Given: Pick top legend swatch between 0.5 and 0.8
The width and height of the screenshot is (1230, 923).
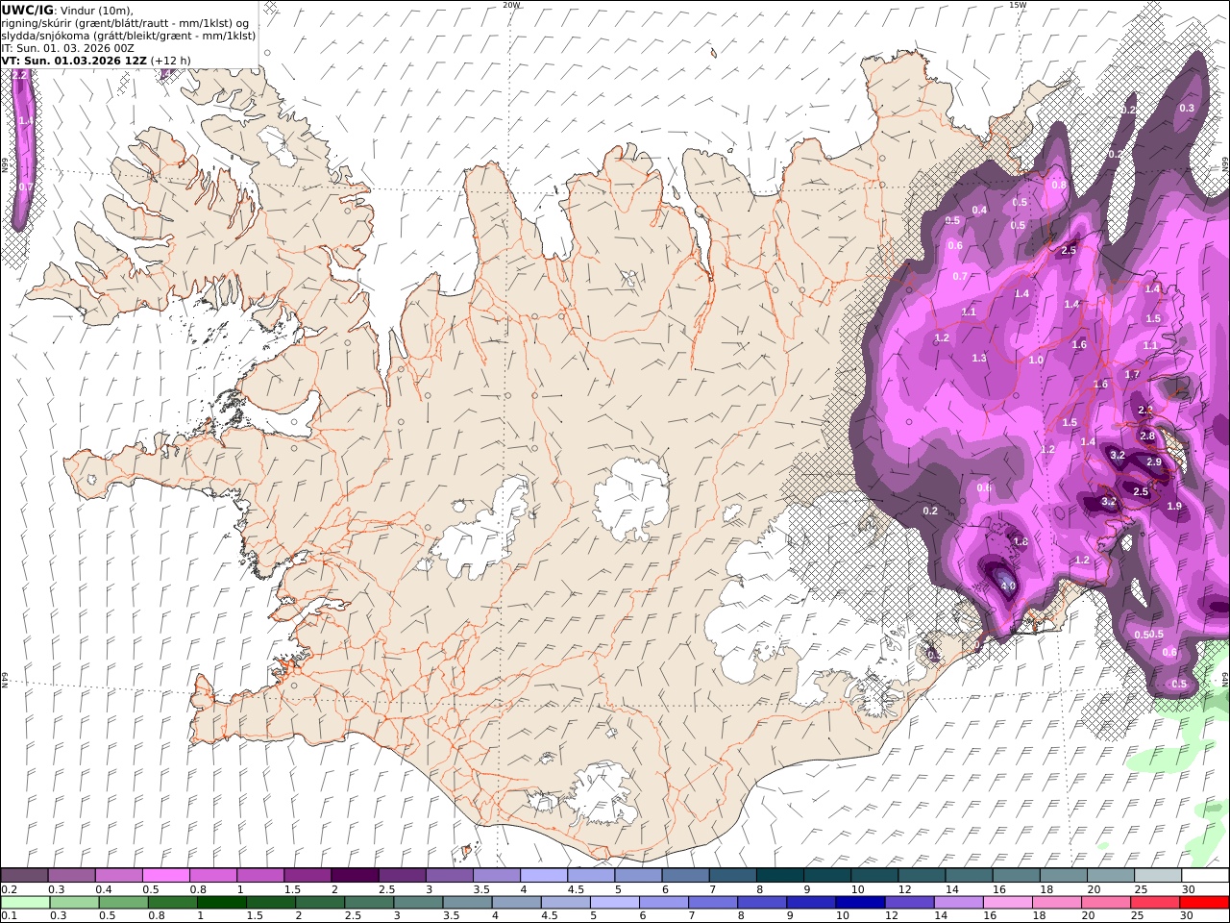Looking at the screenshot, I should point(165,876).
